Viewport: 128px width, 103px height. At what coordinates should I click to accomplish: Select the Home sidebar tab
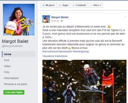point(19,54)
